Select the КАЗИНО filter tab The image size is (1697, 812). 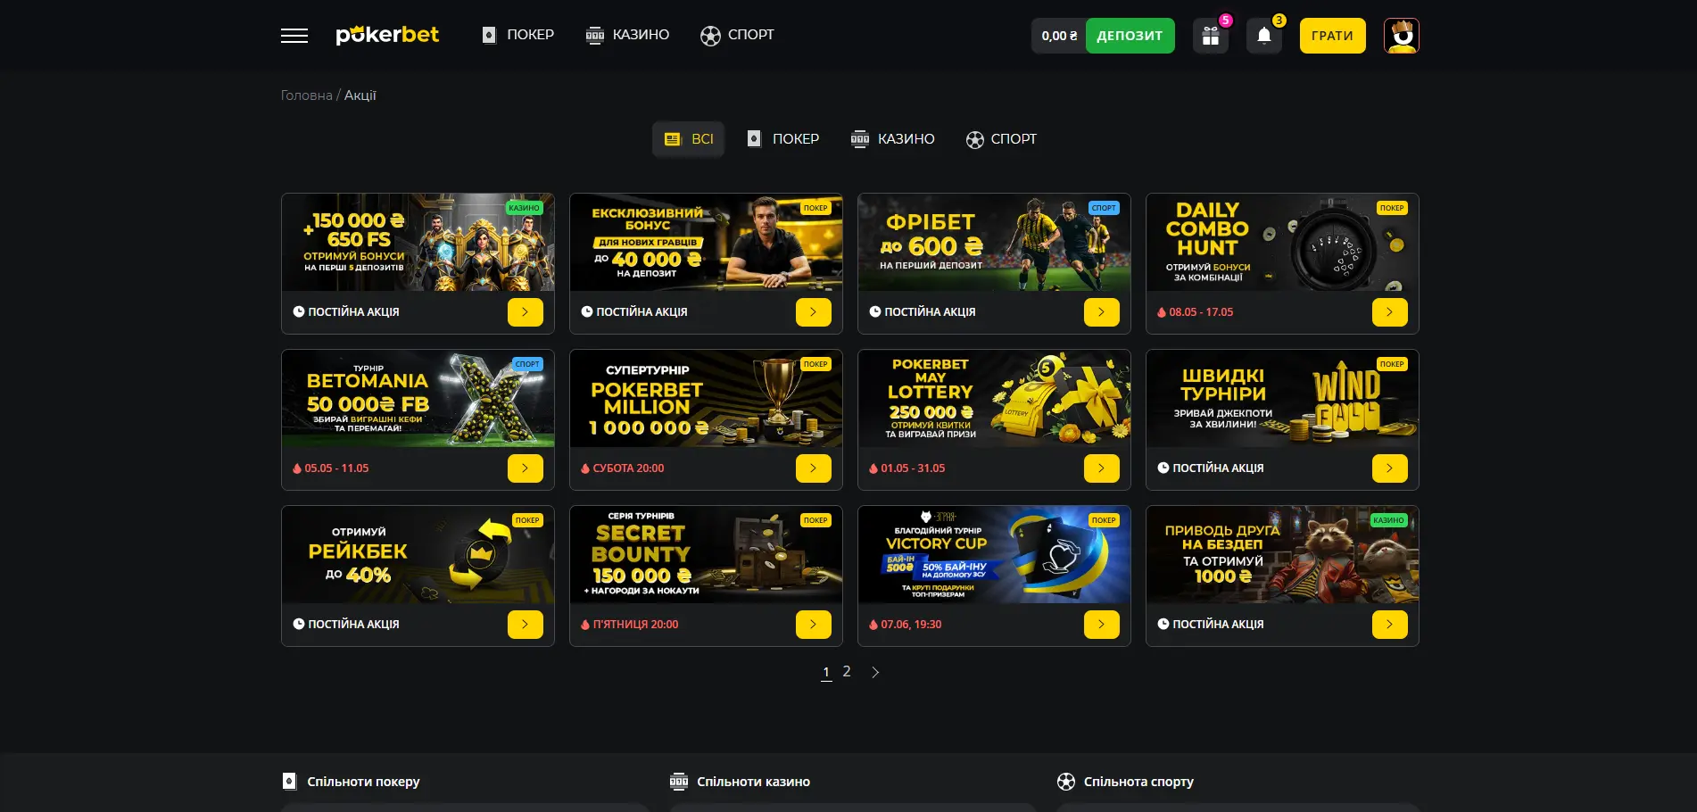coord(892,139)
